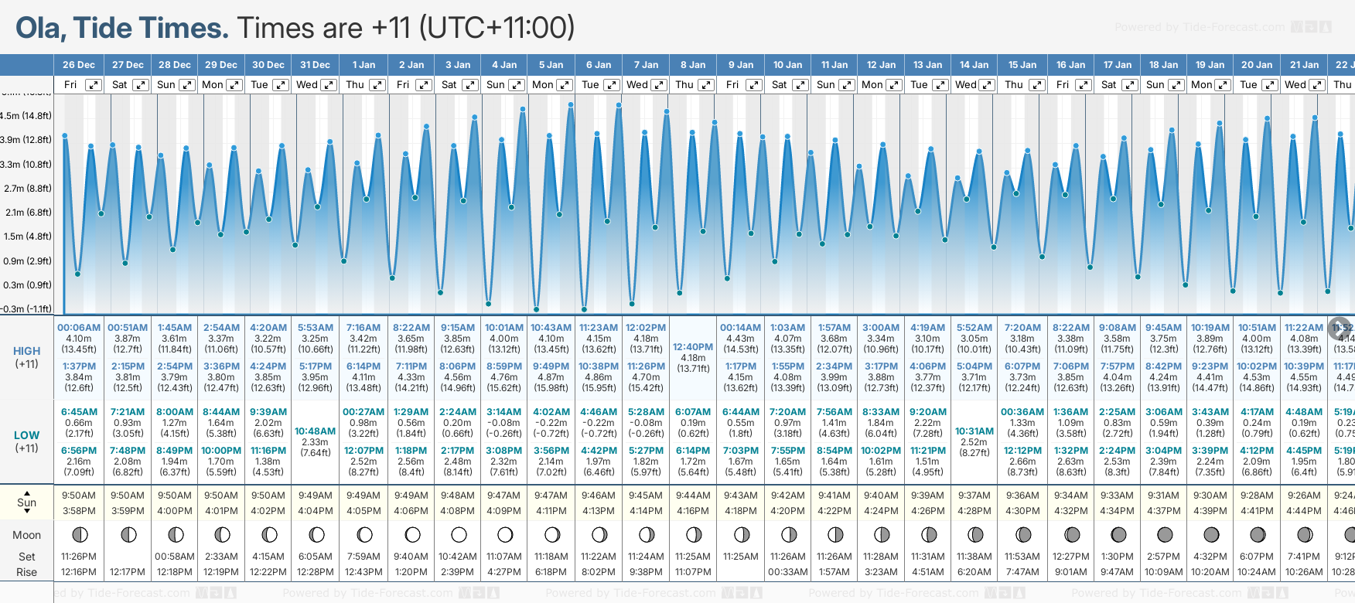Click expand icon for Sun 28 Dec

point(187,85)
